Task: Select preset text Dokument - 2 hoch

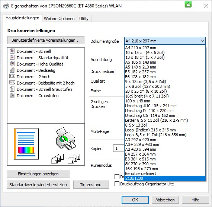Action: 33,77
